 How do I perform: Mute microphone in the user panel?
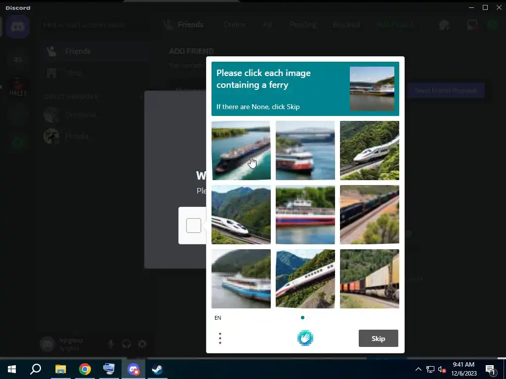pos(110,344)
